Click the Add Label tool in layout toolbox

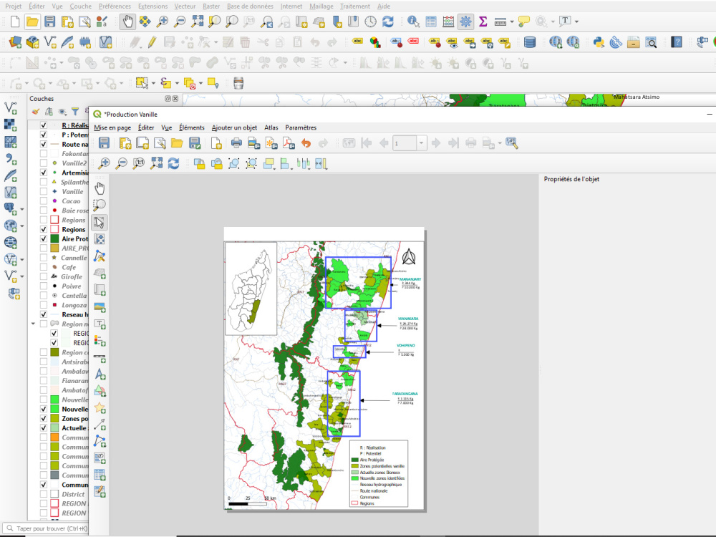(100, 324)
